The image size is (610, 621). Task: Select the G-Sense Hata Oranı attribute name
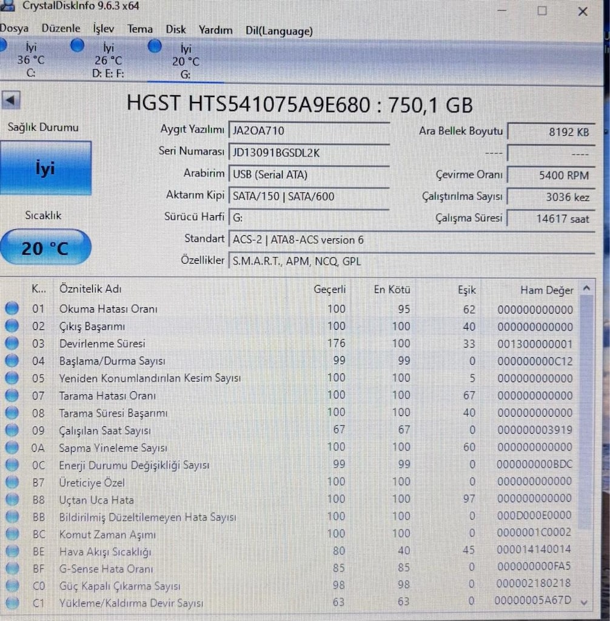pos(106,569)
